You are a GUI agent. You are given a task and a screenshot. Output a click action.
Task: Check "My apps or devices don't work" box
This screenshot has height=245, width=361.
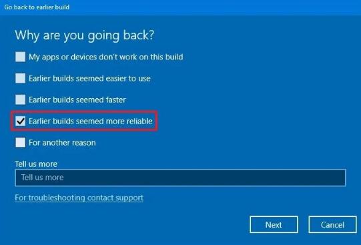[x=20, y=57]
